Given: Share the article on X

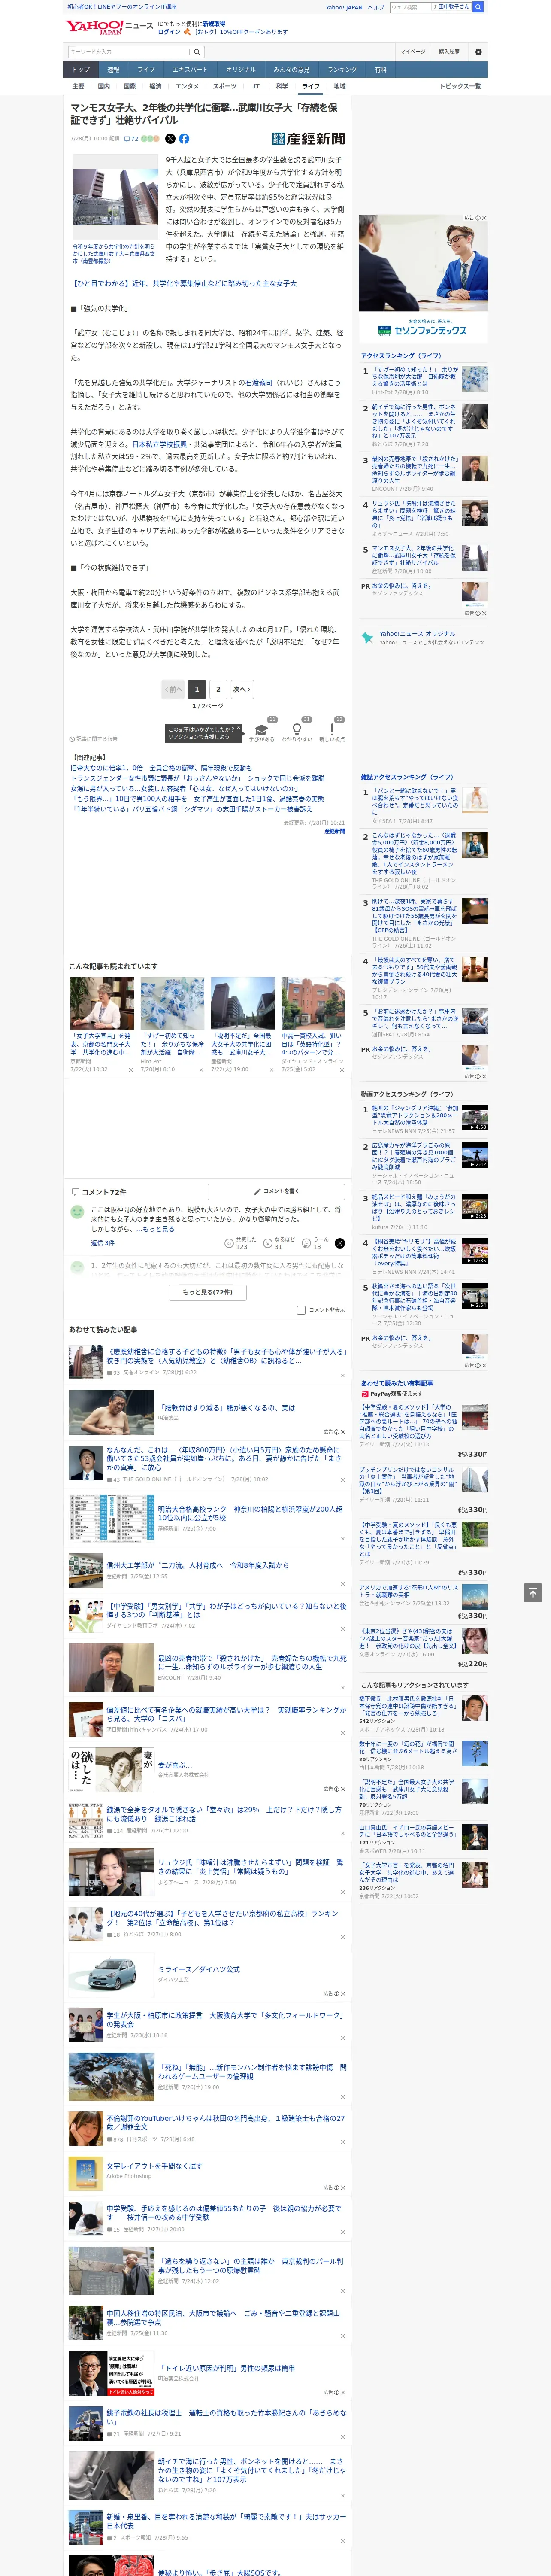Looking at the screenshot, I should [x=170, y=139].
